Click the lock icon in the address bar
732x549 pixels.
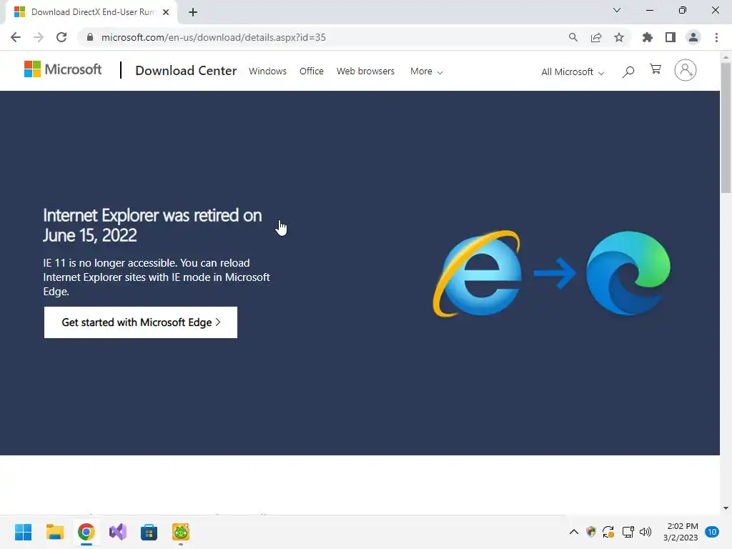click(90, 37)
